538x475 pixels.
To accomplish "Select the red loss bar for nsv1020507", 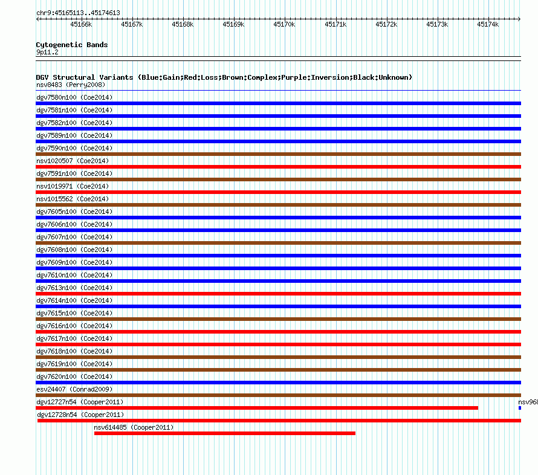I will coord(278,167).
